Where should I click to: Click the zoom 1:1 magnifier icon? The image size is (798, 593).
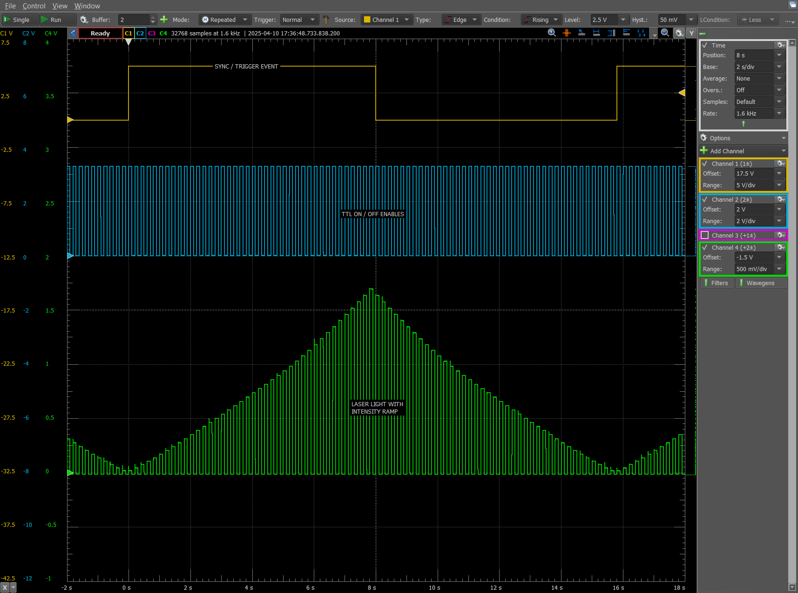[552, 33]
